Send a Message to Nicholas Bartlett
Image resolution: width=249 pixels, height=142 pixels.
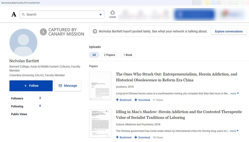coord(68,86)
